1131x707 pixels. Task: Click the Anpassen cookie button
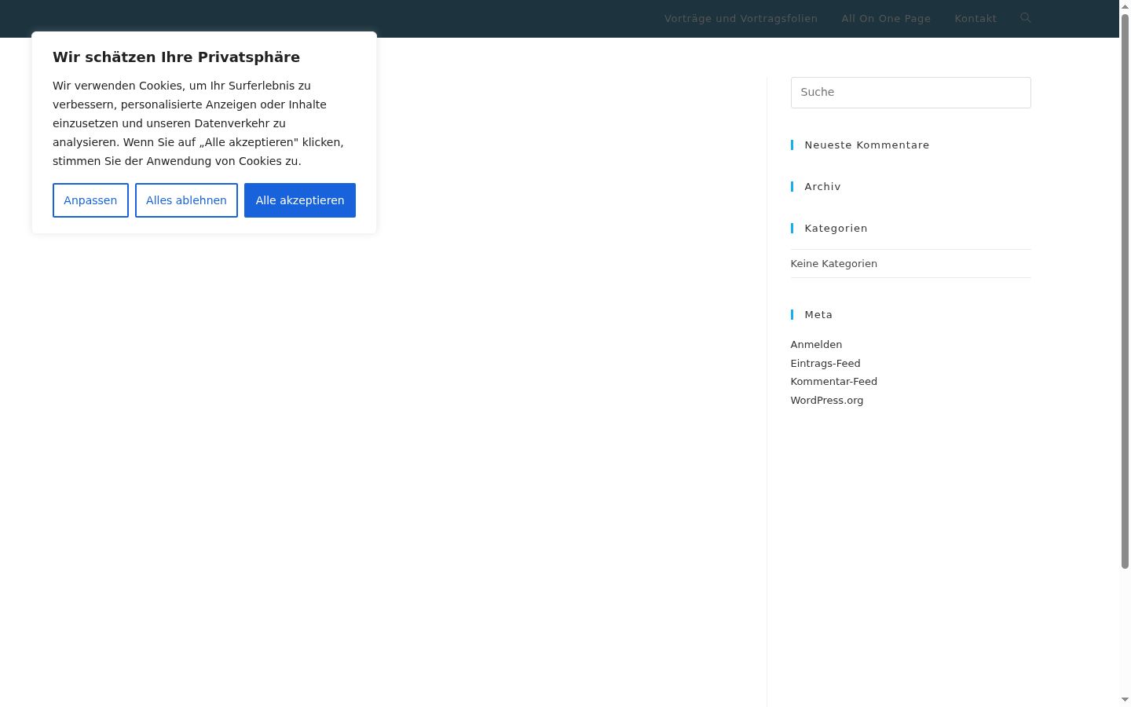[90, 200]
